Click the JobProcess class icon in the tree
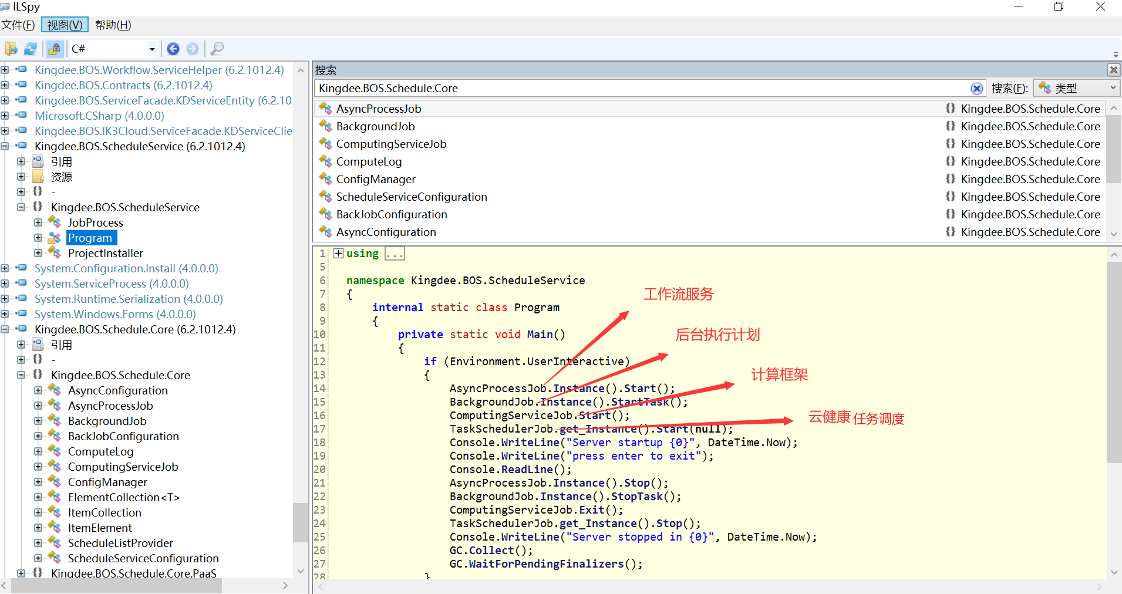 [55, 222]
